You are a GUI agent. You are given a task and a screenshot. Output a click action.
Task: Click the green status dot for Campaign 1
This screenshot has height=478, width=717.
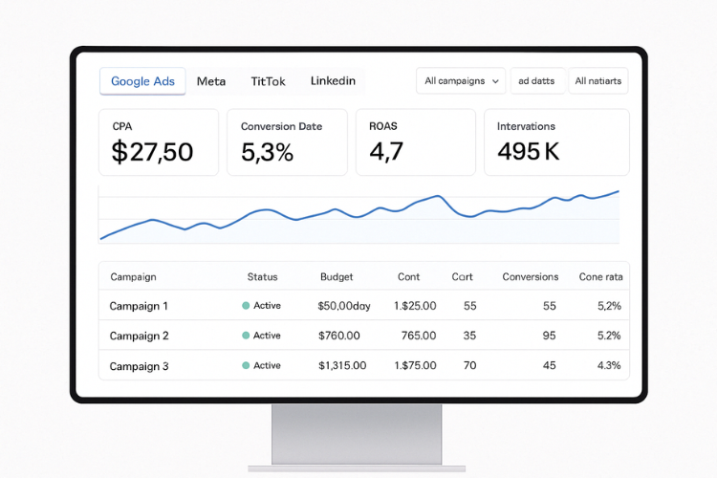246,306
